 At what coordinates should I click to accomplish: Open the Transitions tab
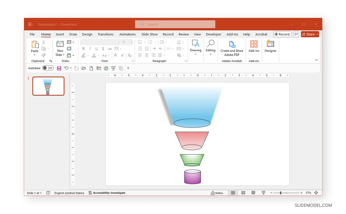tap(106, 34)
